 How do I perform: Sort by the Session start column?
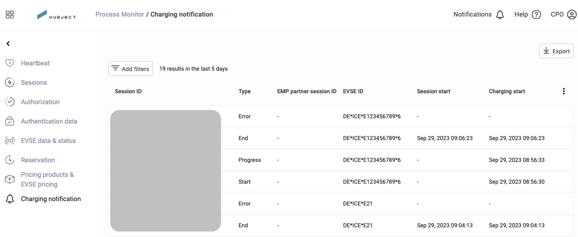point(434,91)
